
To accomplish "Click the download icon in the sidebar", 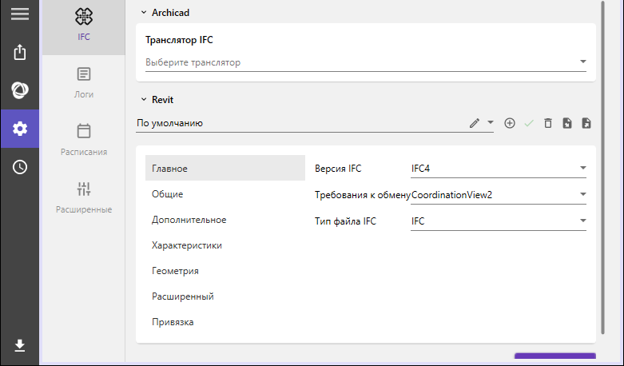I will click(20, 345).
